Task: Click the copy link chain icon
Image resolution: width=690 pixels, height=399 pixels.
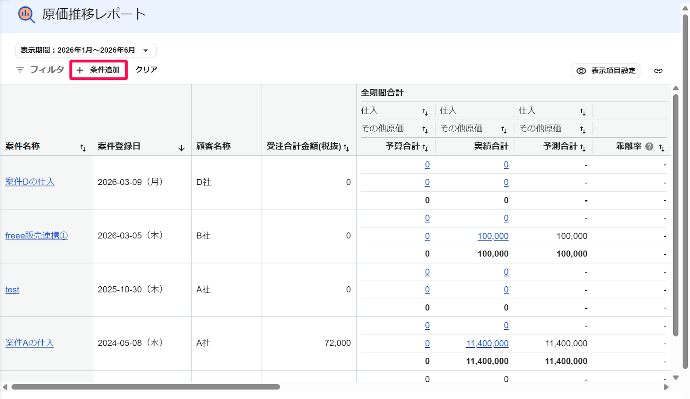Action: 658,71
